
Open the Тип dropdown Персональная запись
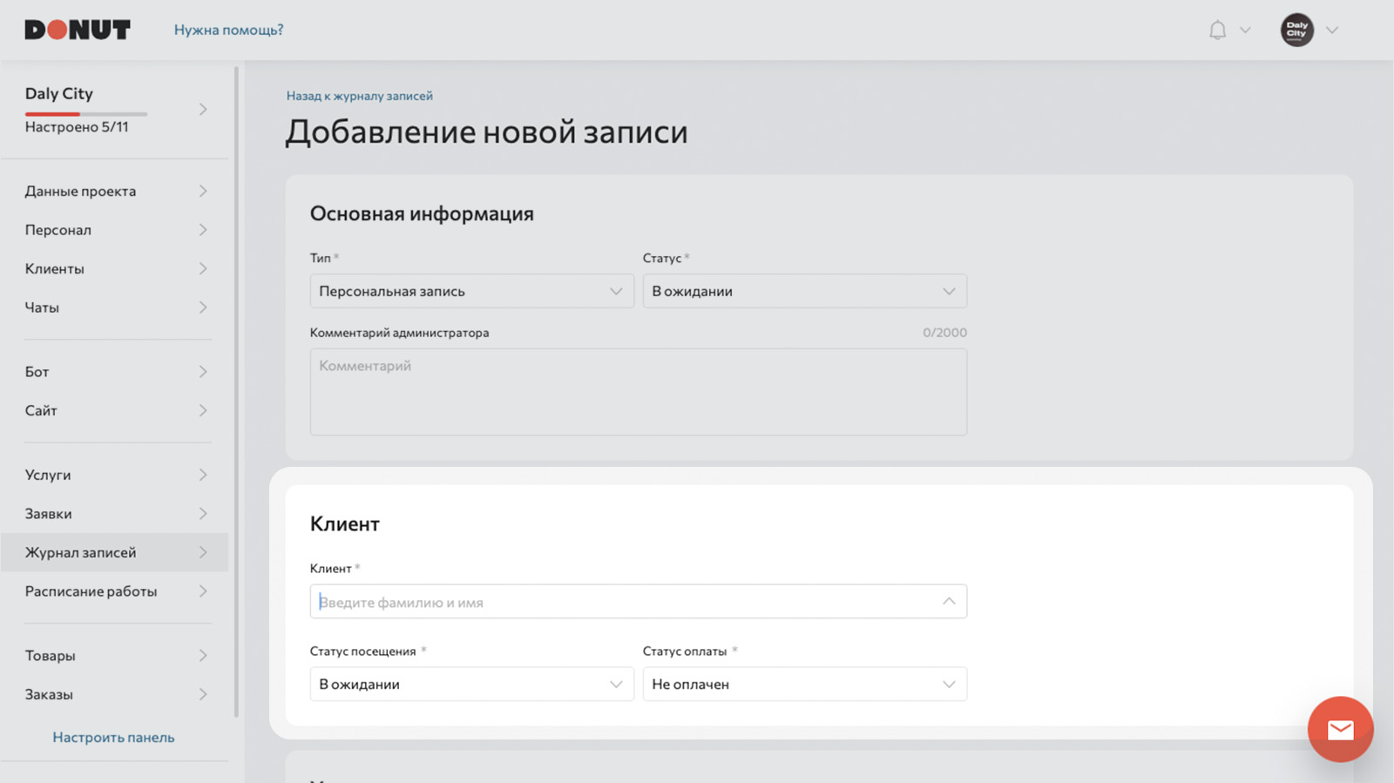(471, 291)
